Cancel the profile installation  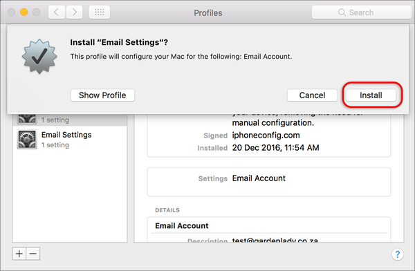pos(313,95)
